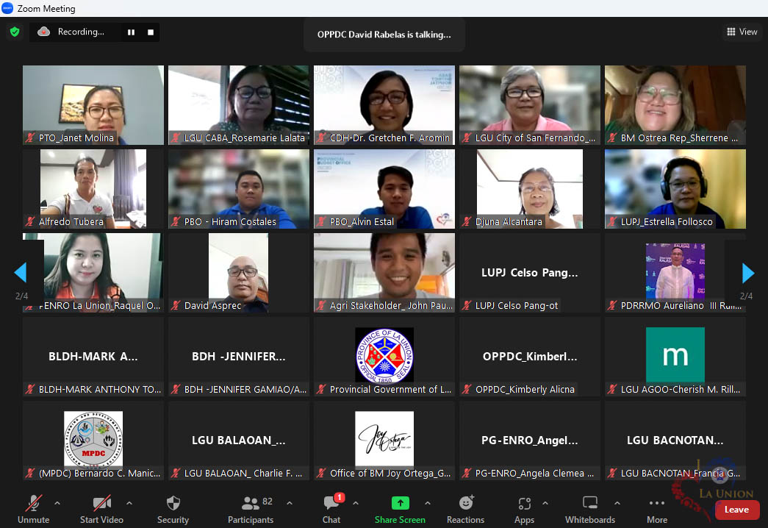The width and height of the screenshot is (768, 528).
Task: Select Djuna Alcantara video tile
Action: coord(530,189)
